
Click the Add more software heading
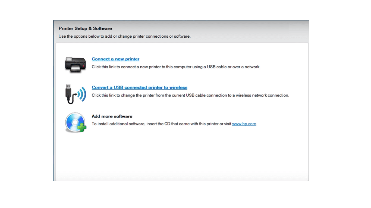112,116
